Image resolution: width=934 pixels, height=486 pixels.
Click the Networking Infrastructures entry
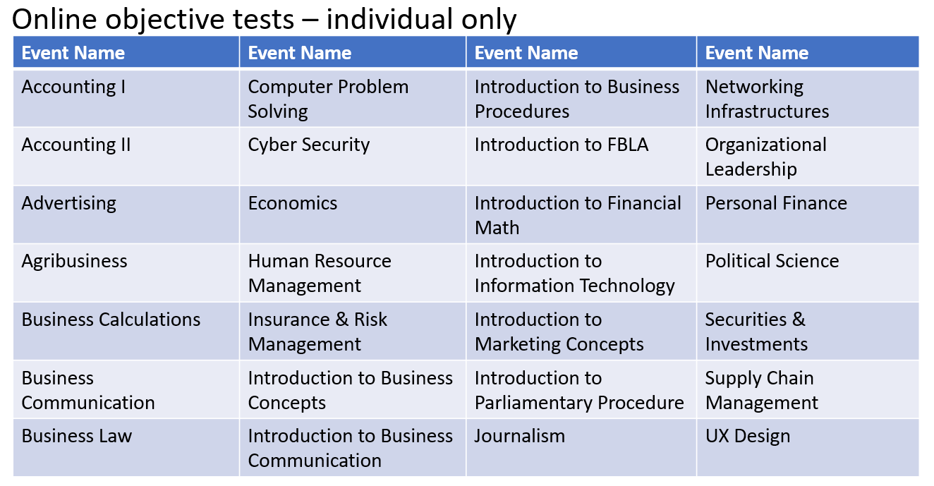[808, 98]
